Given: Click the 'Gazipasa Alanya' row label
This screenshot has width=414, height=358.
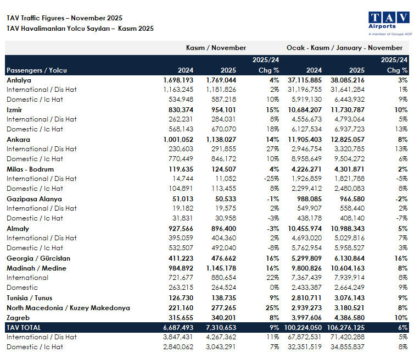Looking at the screenshot, I should (x=35, y=199).
